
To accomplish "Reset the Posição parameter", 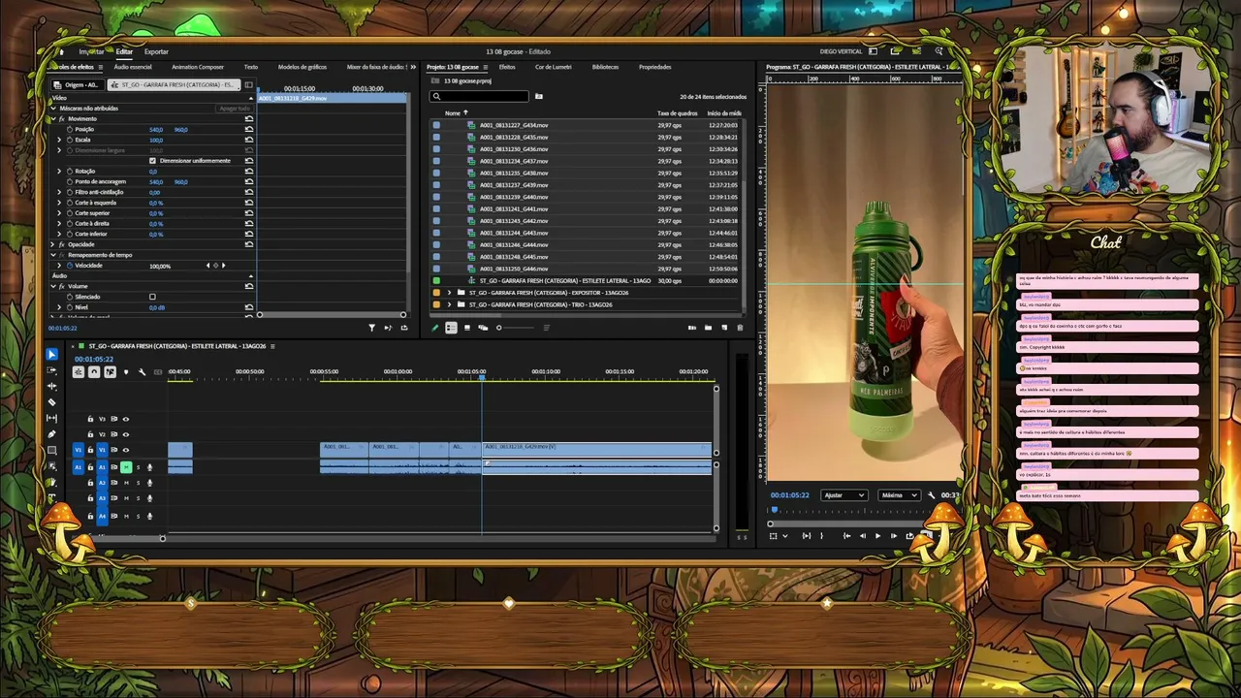I will pyautogui.click(x=249, y=129).
